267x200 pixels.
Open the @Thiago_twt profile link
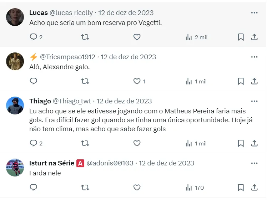click(x=72, y=101)
